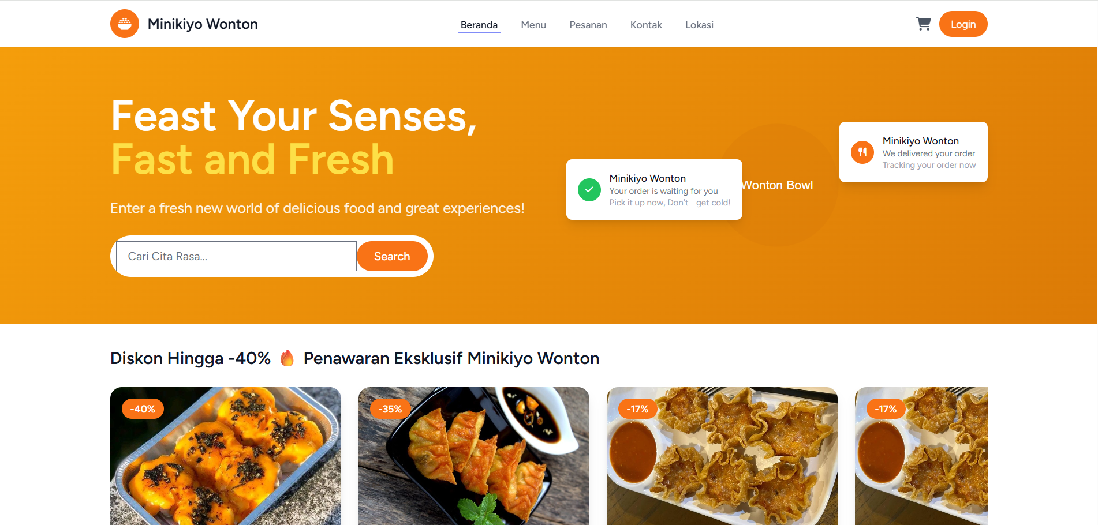Open the Lokasi navigation link
1098x525 pixels.
(x=699, y=25)
